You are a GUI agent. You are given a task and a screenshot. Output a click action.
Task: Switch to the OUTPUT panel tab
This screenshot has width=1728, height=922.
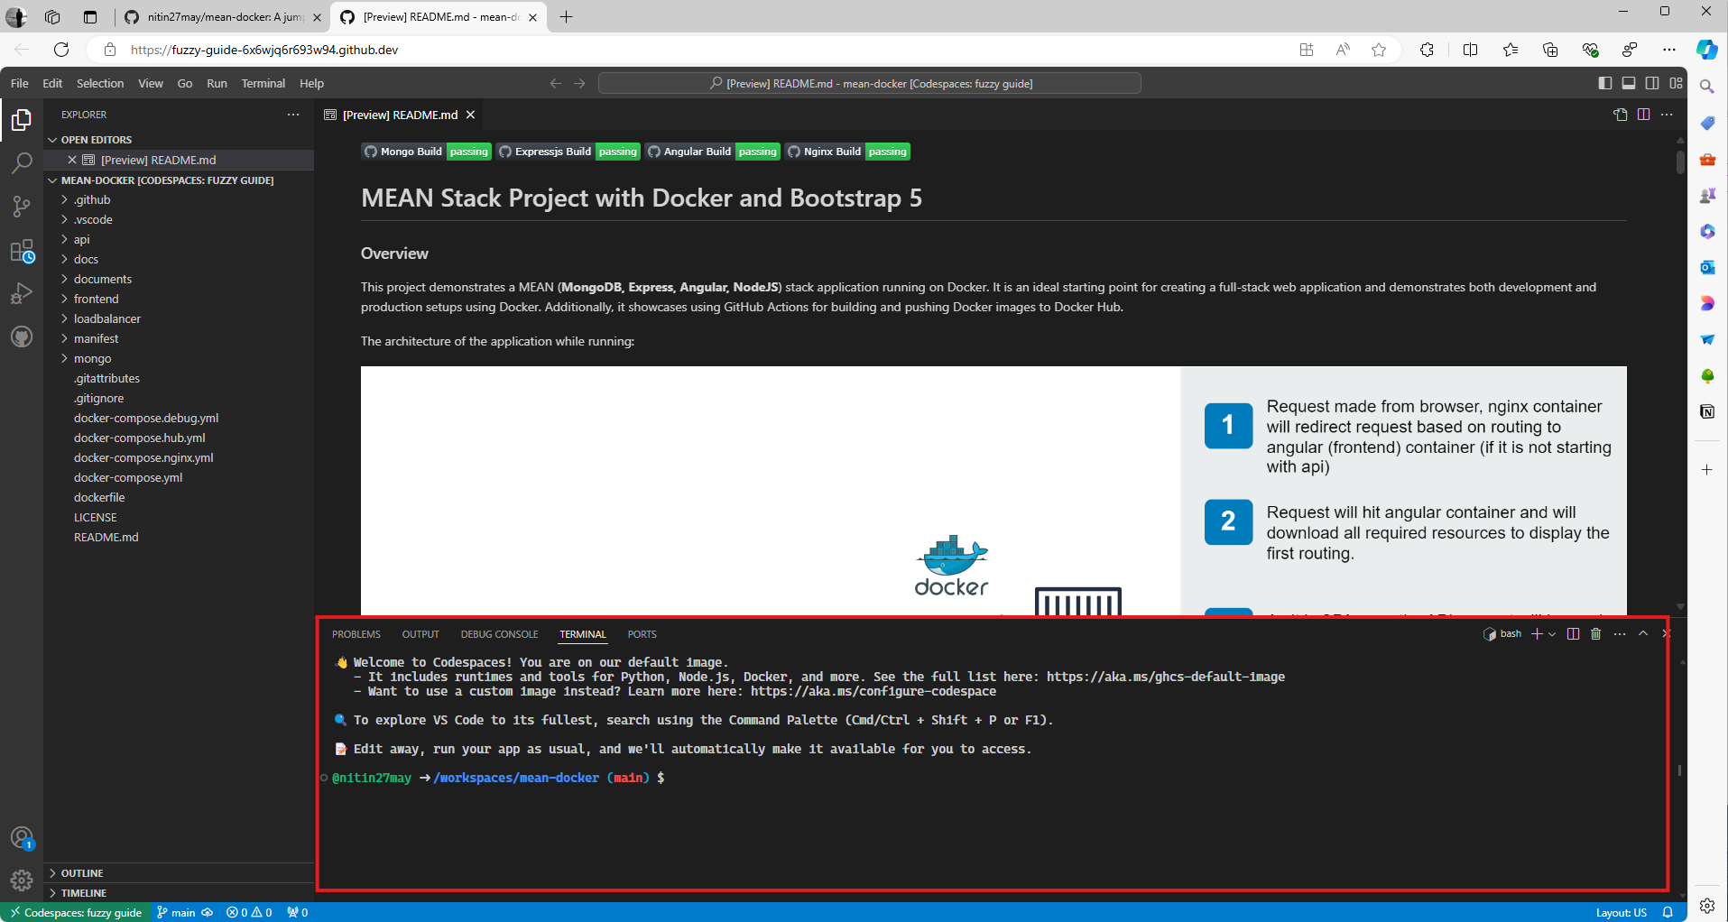click(x=420, y=634)
